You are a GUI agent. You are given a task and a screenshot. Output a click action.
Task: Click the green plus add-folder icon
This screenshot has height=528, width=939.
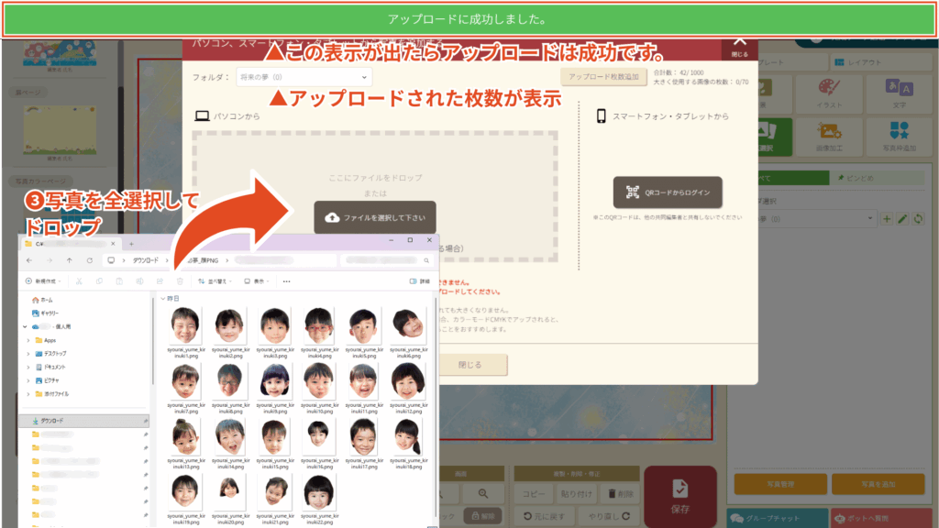pyautogui.click(x=886, y=219)
